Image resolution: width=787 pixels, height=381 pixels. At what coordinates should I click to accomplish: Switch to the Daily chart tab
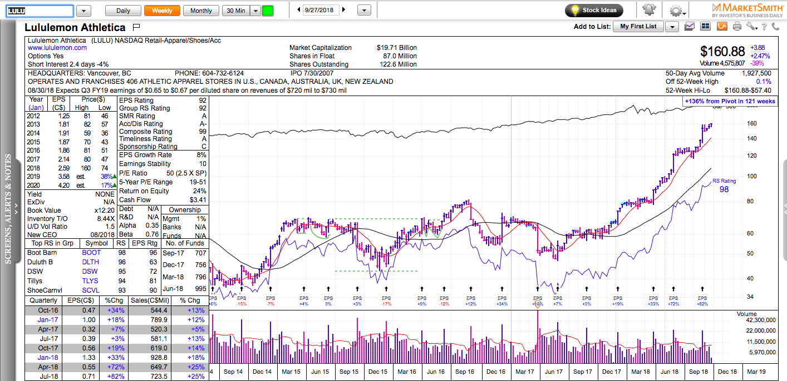pyautogui.click(x=123, y=11)
